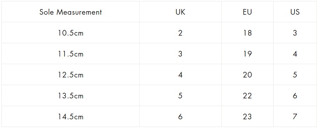Click the EU column header
317x128 pixels.
click(x=247, y=12)
